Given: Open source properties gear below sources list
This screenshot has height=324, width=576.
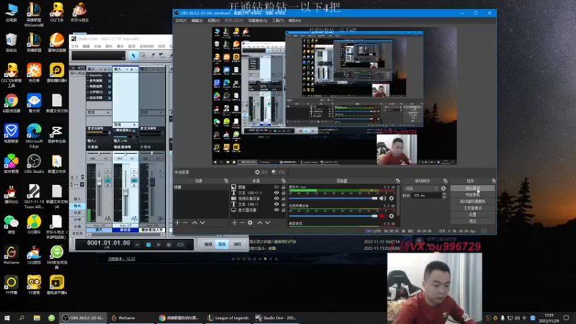Looking at the screenshot, I should pos(250,222).
